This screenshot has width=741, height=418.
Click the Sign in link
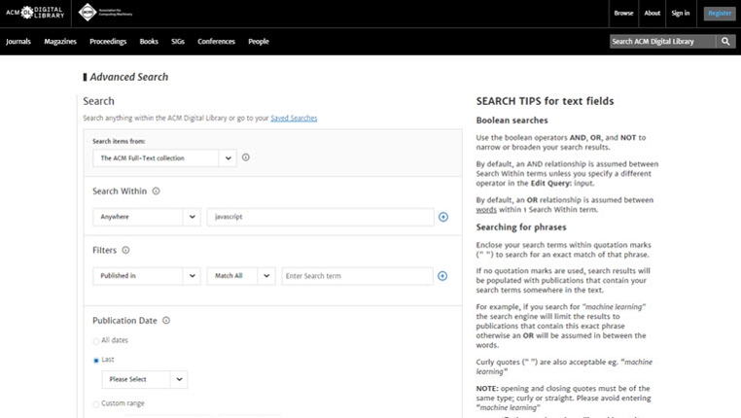click(x=681, y=14)
